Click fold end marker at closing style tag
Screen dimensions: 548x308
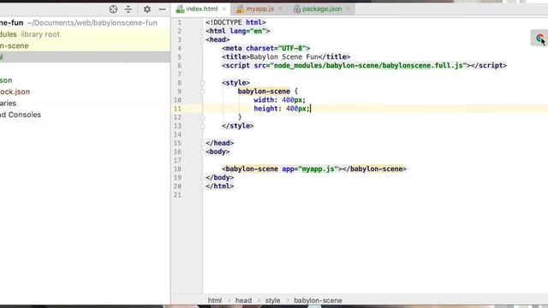tap(202, 126)
